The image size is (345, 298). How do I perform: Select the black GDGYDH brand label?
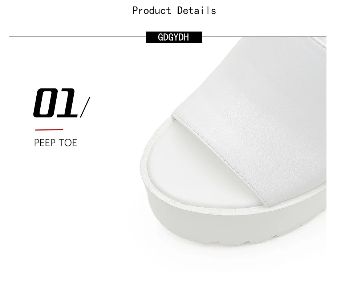(174, 37)
